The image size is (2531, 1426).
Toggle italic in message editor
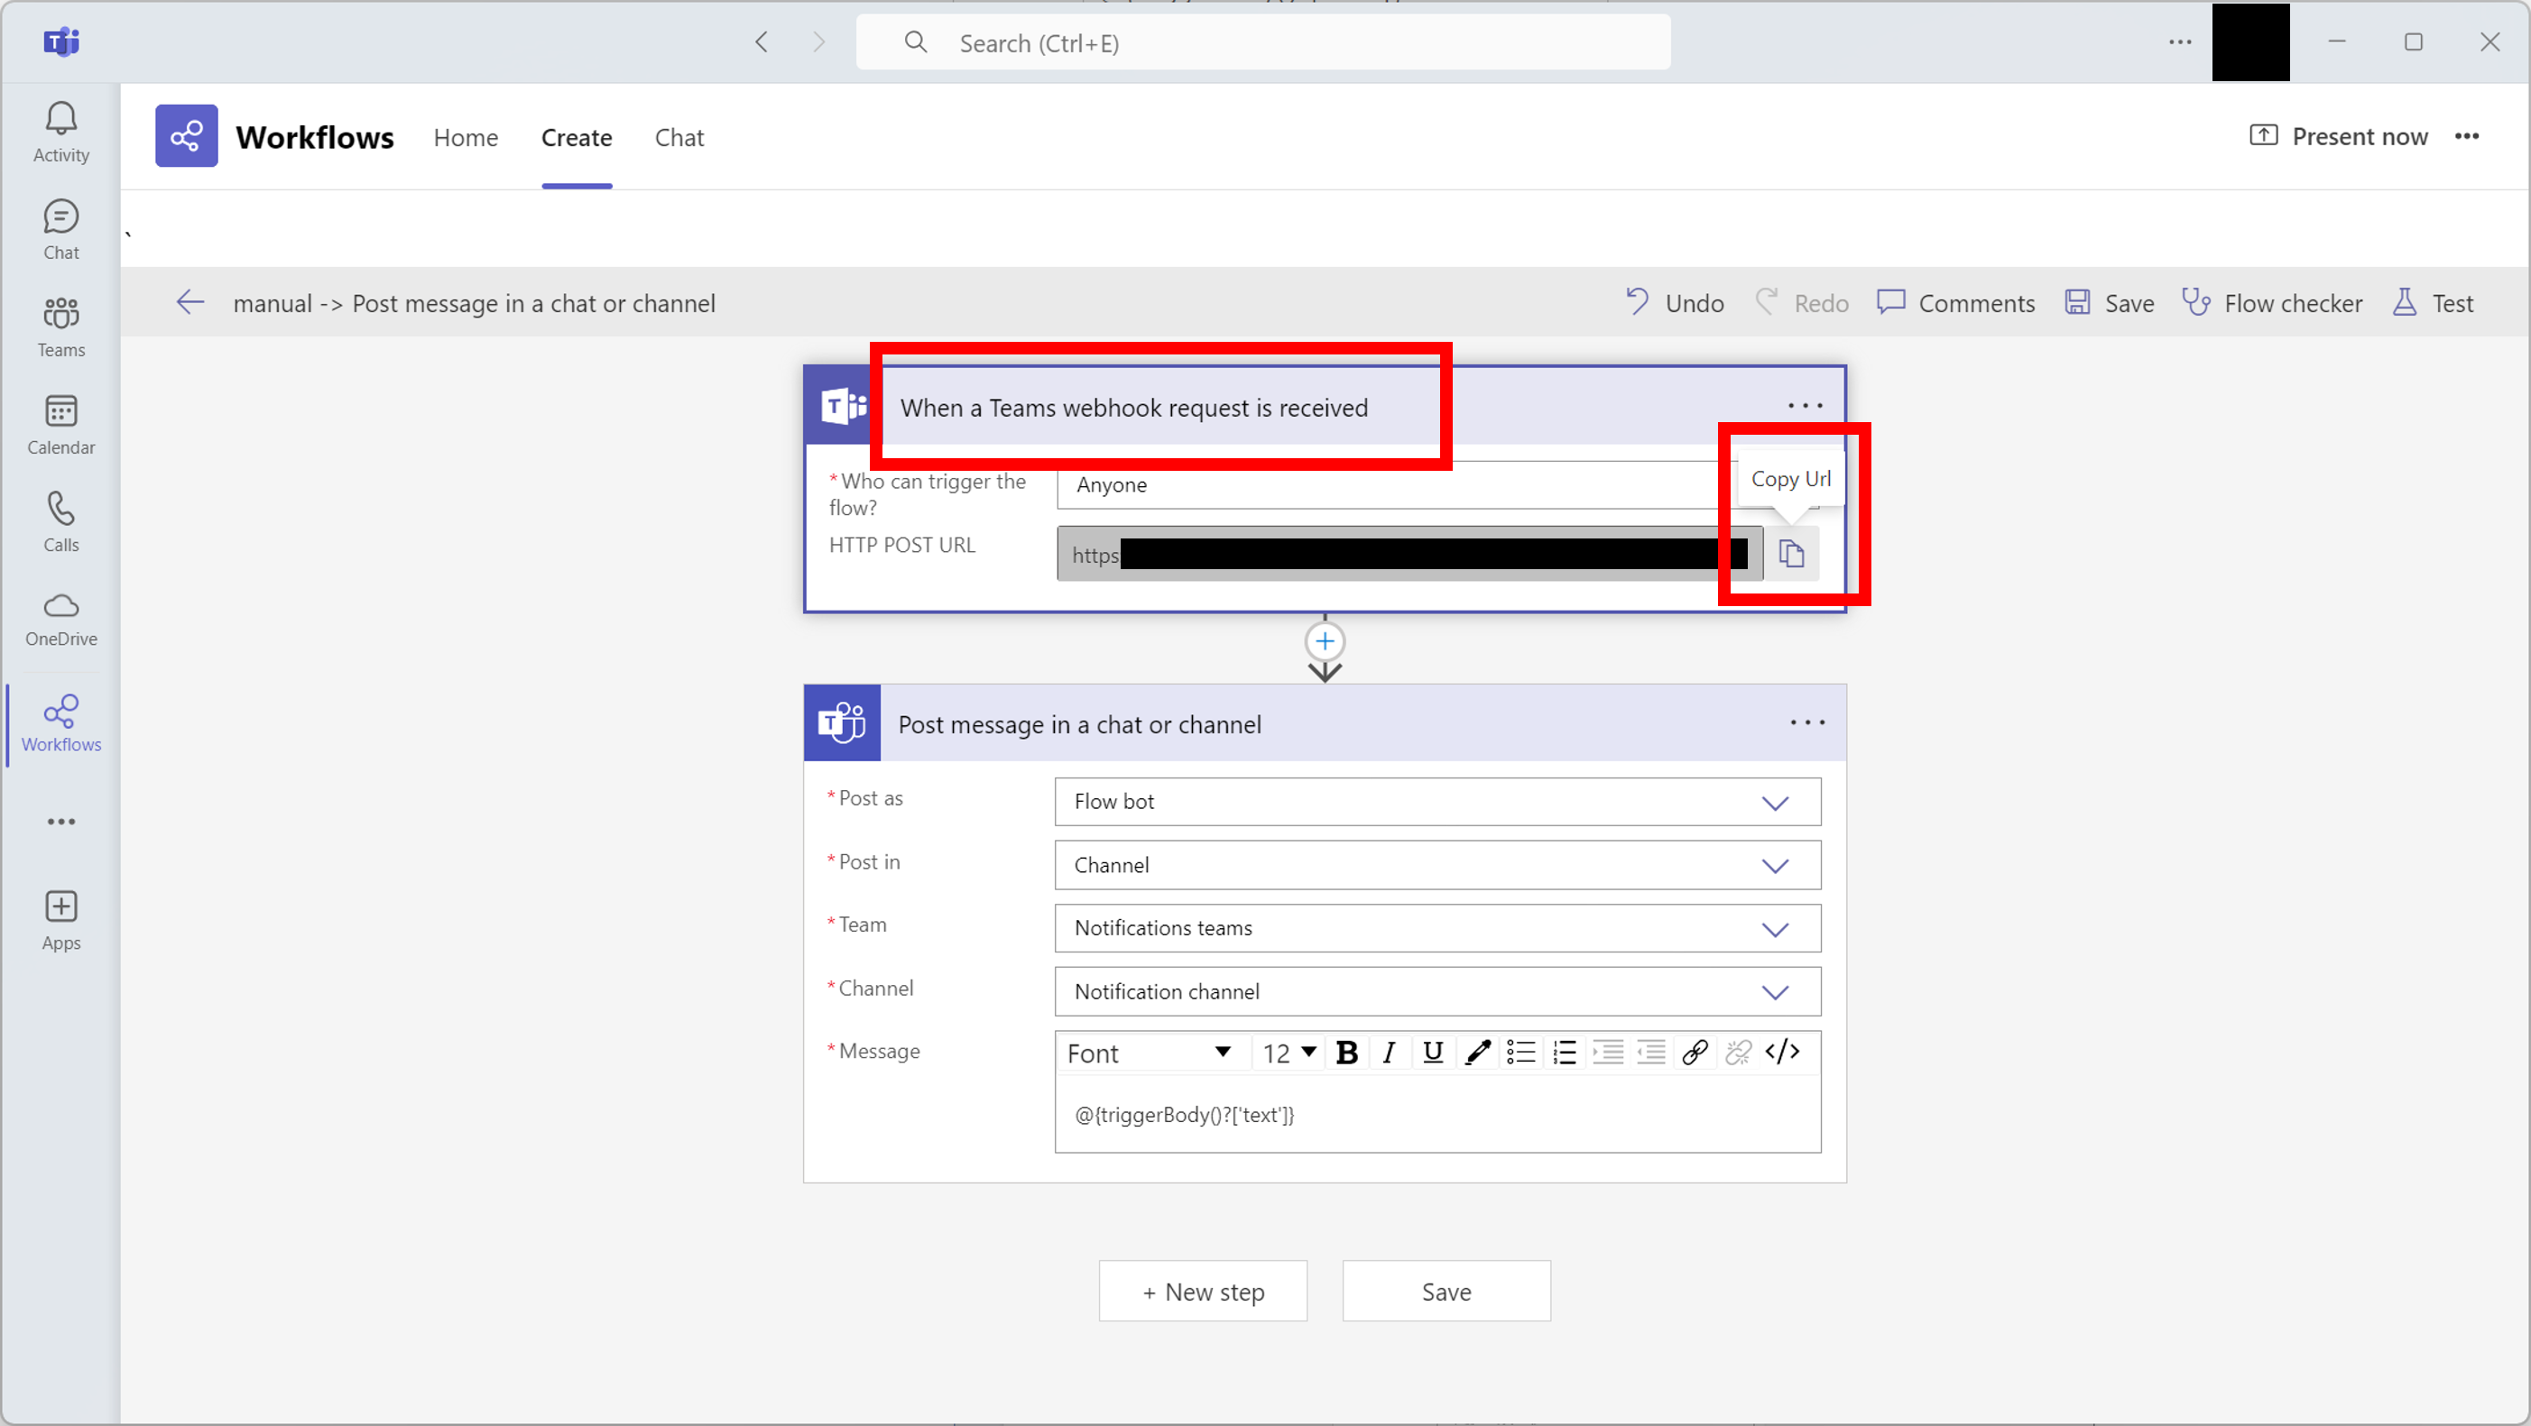(1389, 1053)
